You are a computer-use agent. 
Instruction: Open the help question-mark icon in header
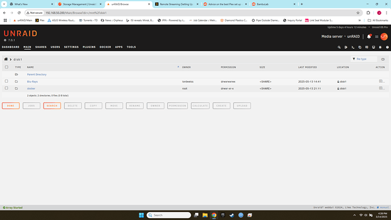click(x=387, y=47)
